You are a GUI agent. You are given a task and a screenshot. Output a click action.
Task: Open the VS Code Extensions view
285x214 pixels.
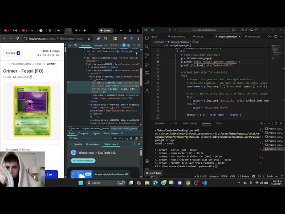click(x=147, y=73)
